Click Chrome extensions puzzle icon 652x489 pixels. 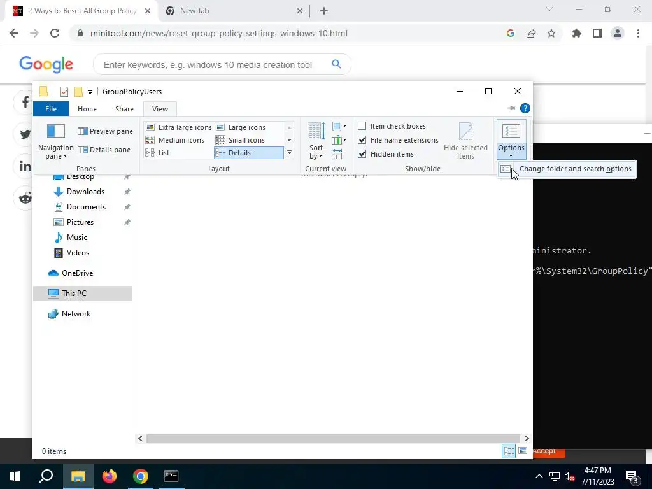tap(576, 33)
